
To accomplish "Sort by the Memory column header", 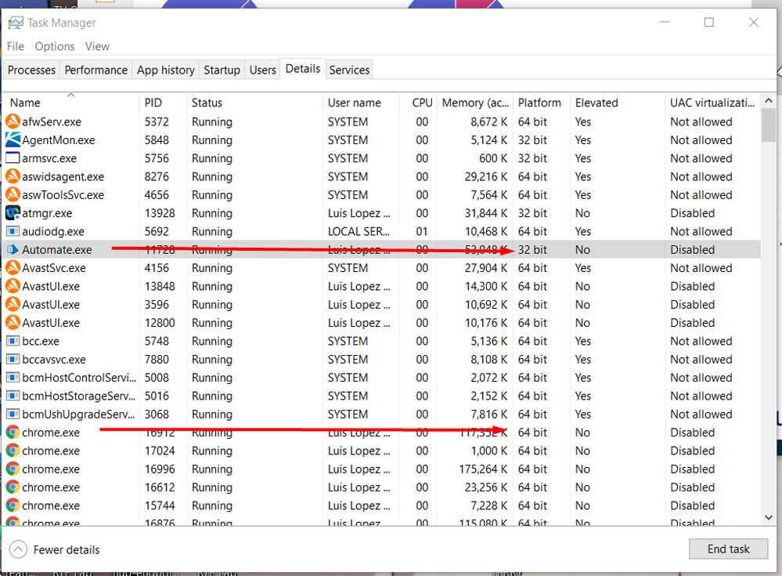I will pyautogui.click(x=475, y=103).
